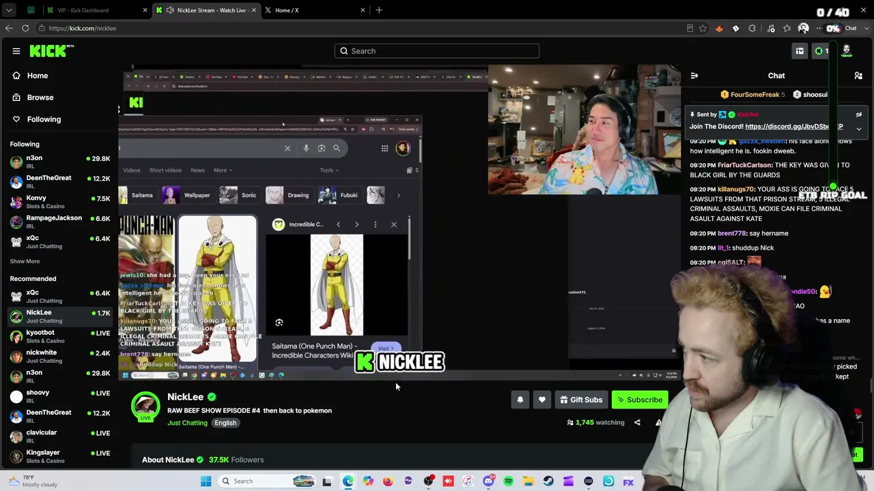Open the profile avatar menu

[x=847, y=50]
